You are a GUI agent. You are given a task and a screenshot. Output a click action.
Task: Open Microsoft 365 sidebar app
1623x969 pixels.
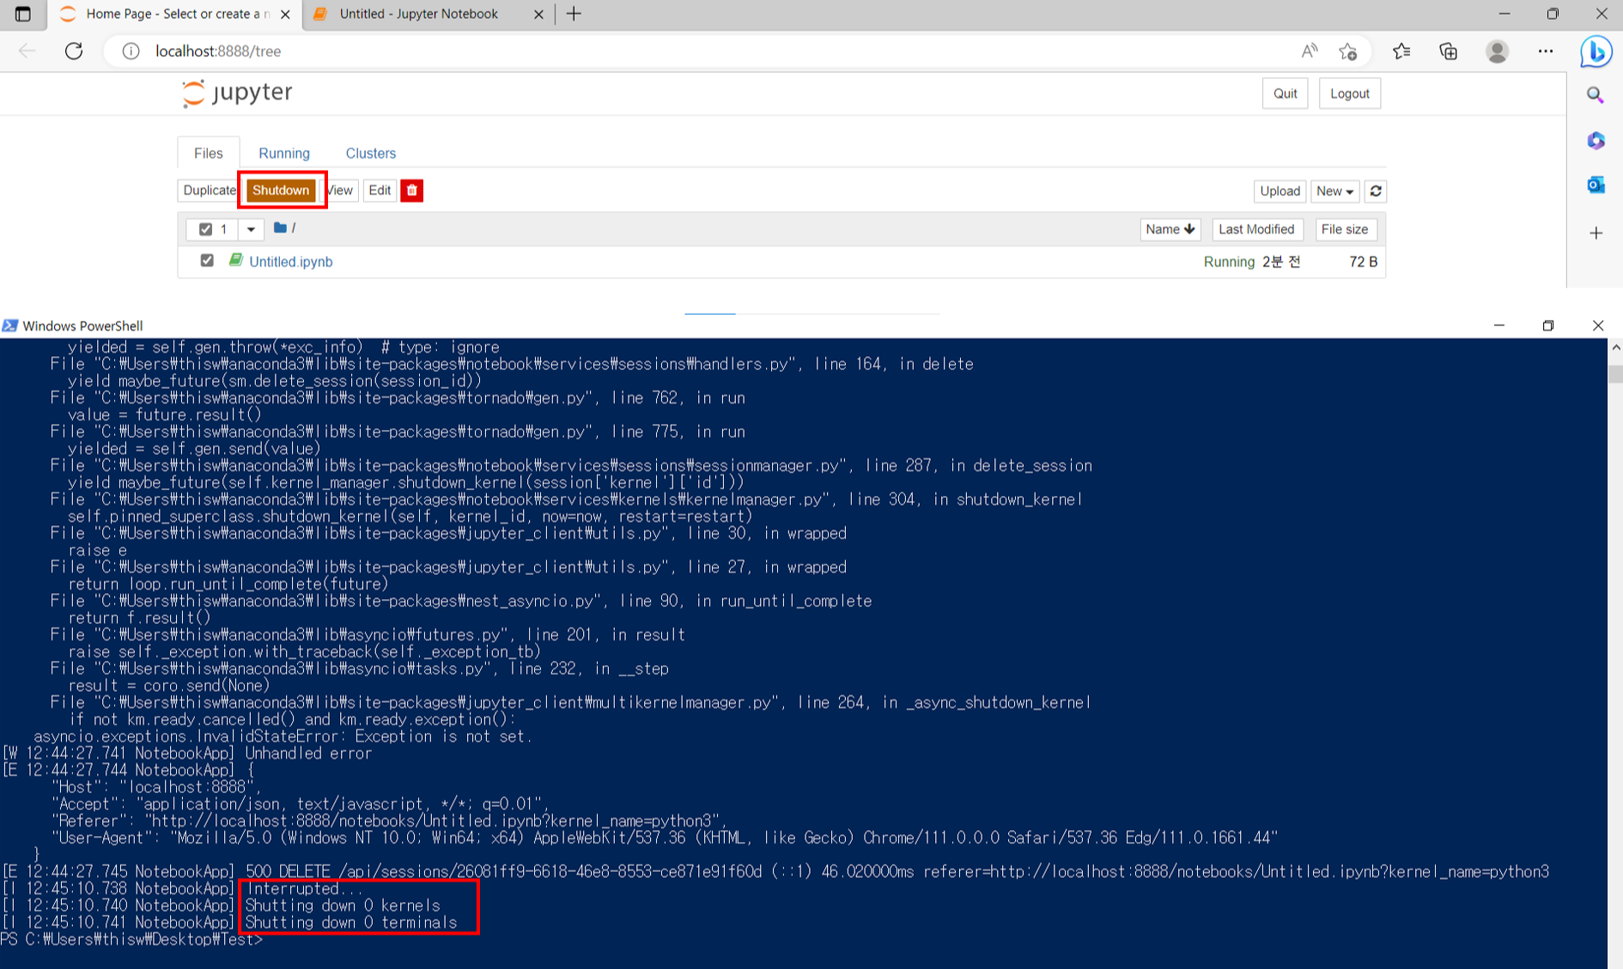coord(1596,140)
